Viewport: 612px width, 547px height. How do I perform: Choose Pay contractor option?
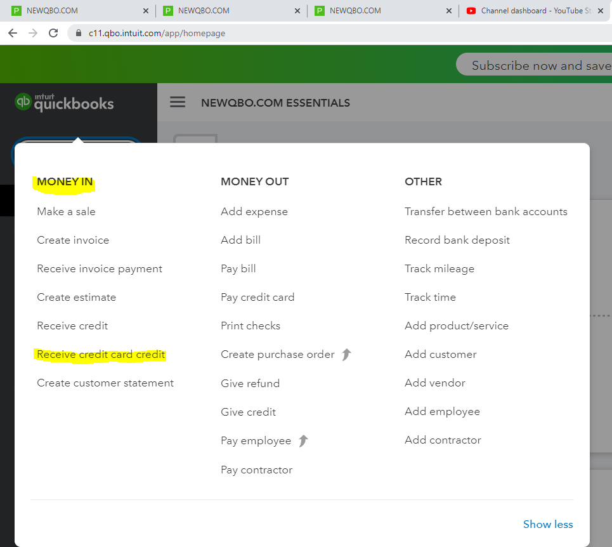coord(256,470)
